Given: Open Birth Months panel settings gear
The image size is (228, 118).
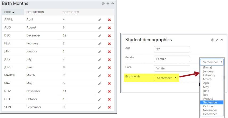Looking at the screenshot, I should click(x=103, y=4).
